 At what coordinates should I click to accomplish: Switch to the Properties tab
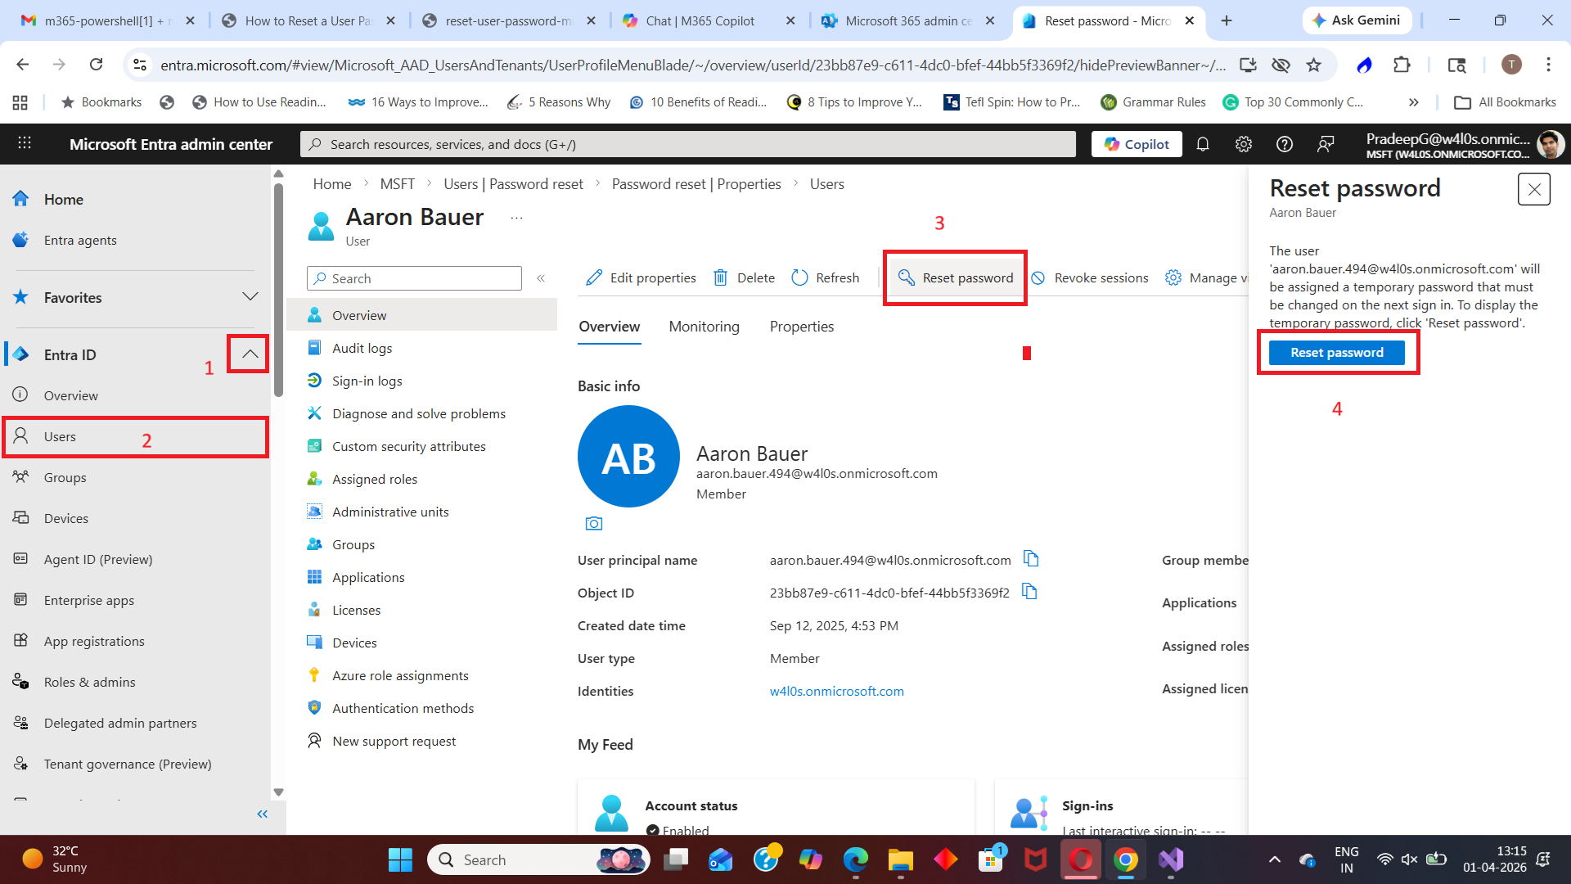tap(801, 327)
